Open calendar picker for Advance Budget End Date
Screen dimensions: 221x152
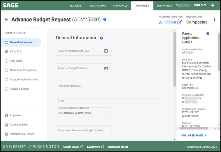point(106,68)
